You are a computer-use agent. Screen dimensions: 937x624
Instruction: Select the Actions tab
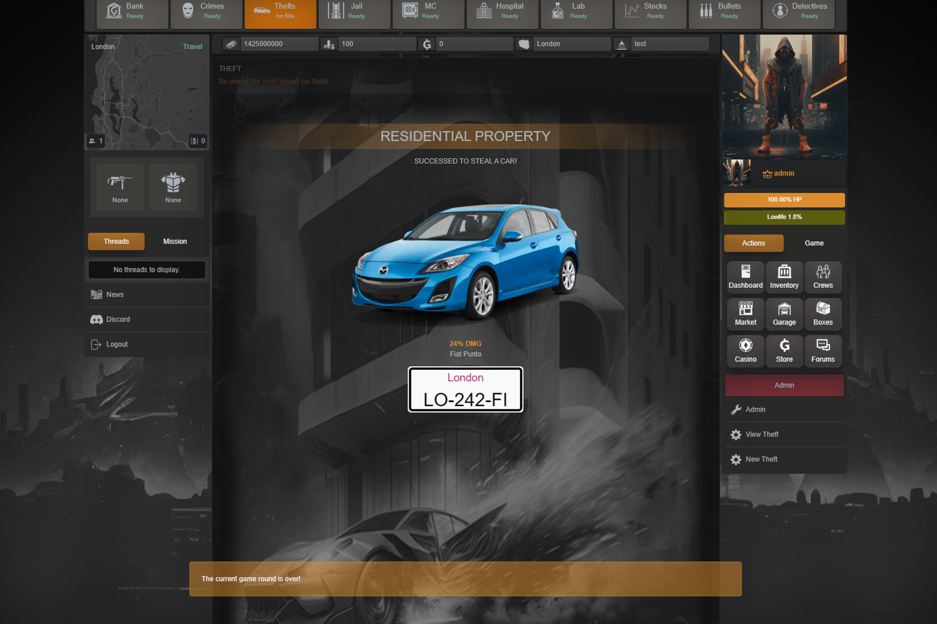click(x=753, y=243)
